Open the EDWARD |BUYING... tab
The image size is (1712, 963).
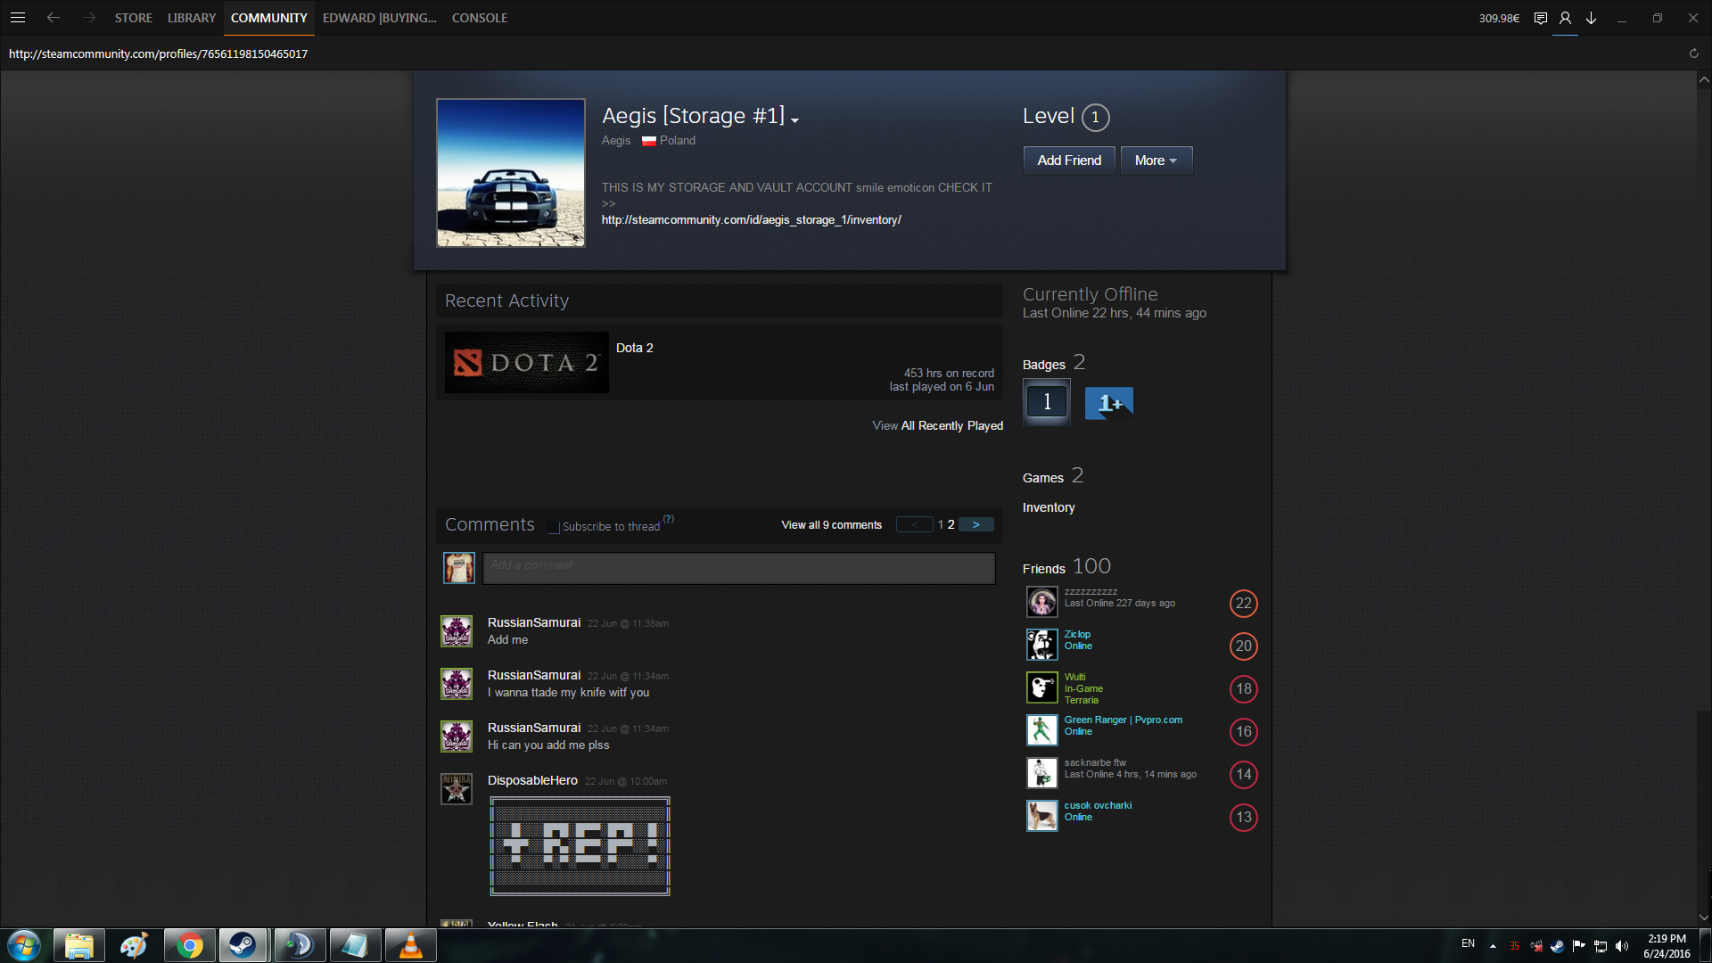click(x=379, y=18)
